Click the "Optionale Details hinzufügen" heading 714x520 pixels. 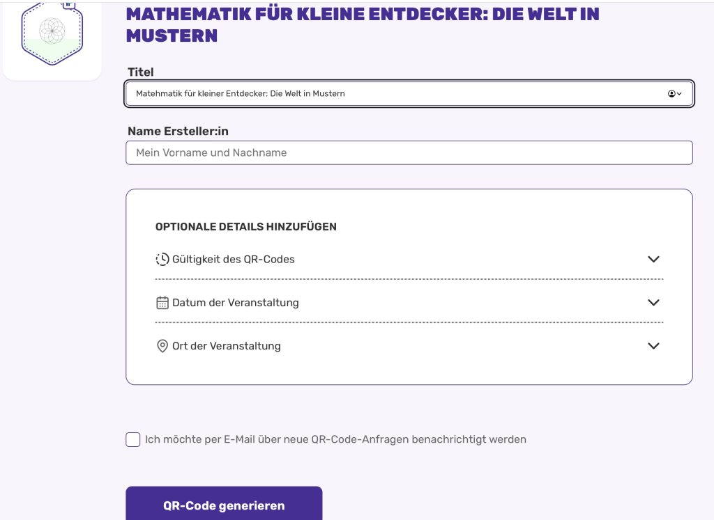click(246, 226)
